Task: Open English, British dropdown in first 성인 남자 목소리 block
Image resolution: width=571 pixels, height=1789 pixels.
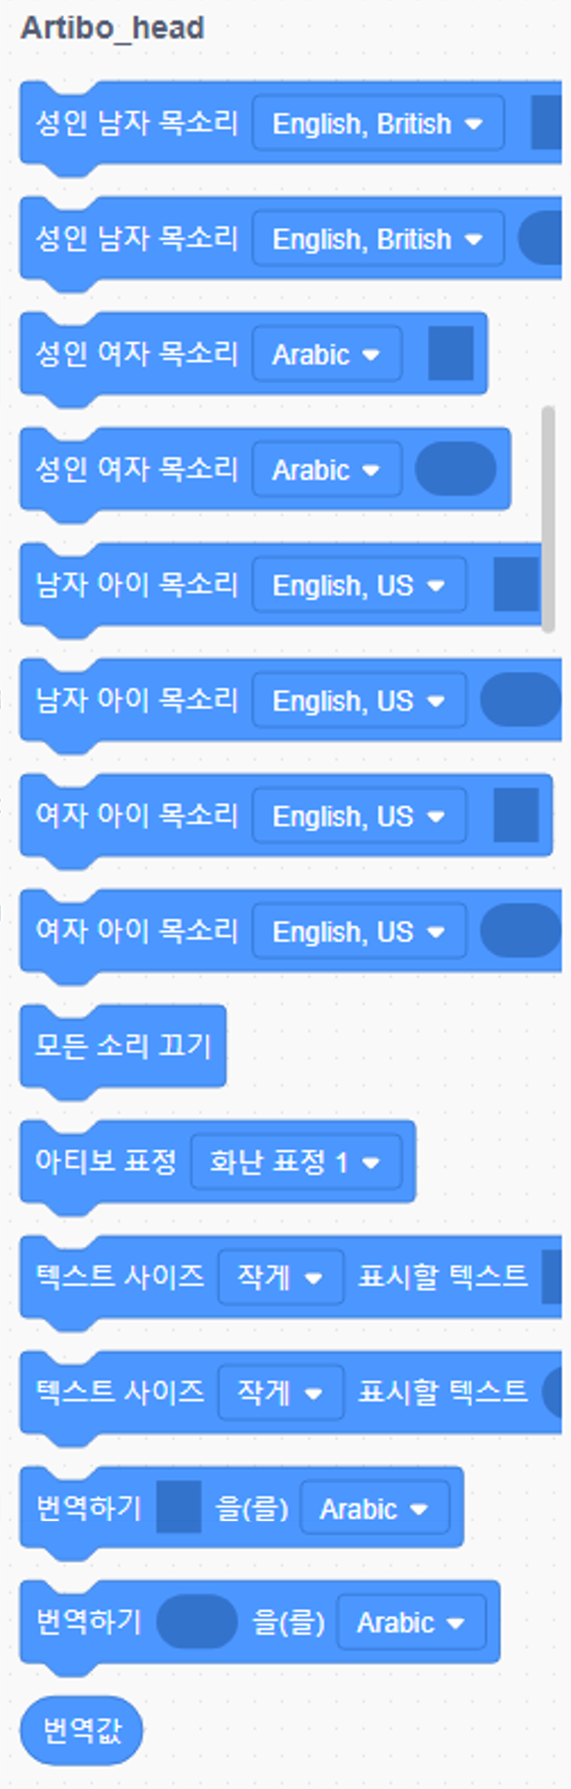Action: pyautogui.click(x=378, y=124)
